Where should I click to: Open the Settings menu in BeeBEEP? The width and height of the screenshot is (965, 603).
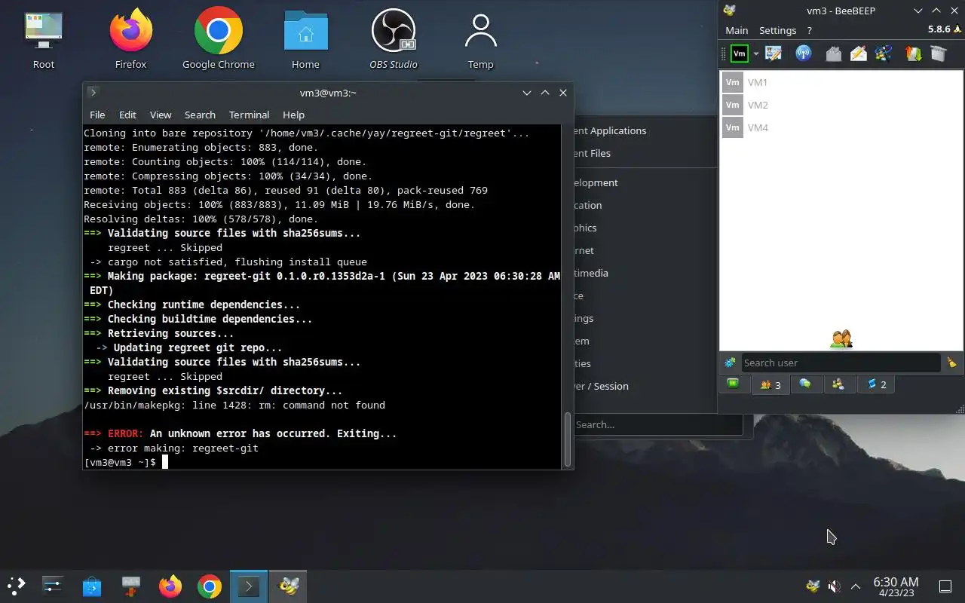(777, 30)
